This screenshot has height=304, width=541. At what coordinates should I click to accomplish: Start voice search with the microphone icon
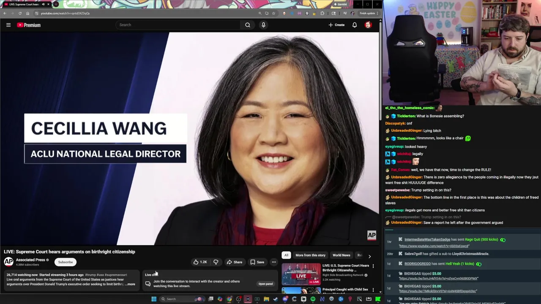[x=263, y=25]
